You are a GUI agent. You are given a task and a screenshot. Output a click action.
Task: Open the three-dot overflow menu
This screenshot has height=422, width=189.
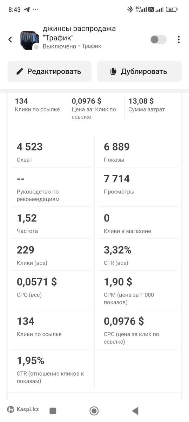coord(178,39)
